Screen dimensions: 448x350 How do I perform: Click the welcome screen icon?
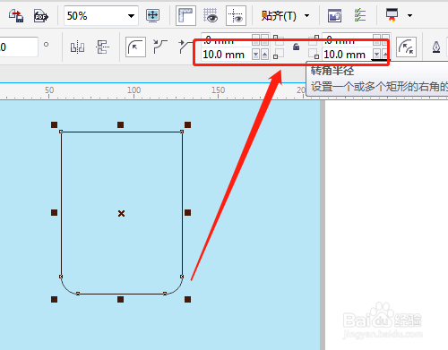pyautogui.click(x=334, y=15)
